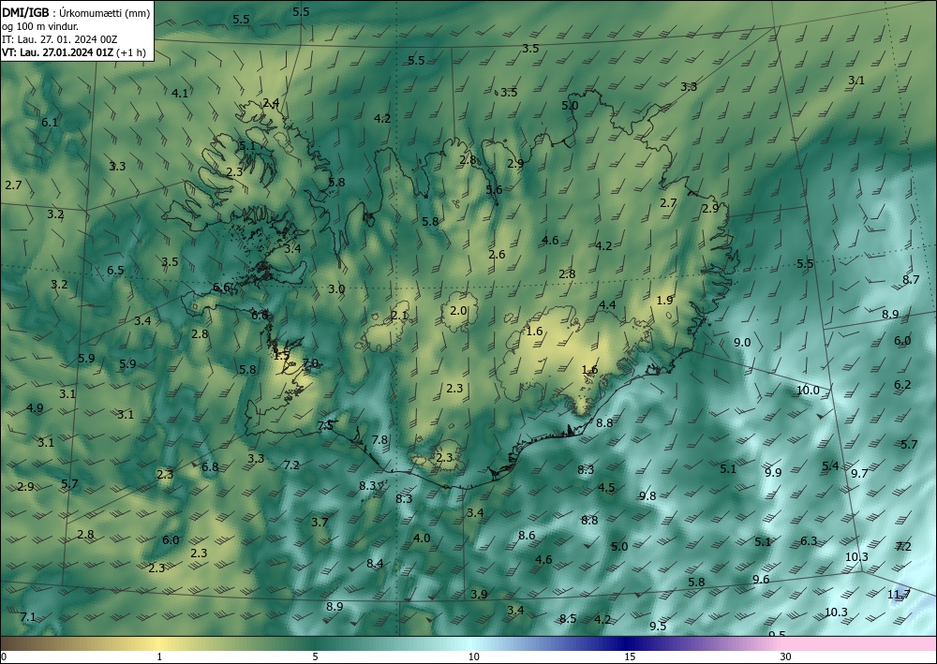The image size is (937, 664).
Task: Click the color scale label 30
Action: (786, 657)
